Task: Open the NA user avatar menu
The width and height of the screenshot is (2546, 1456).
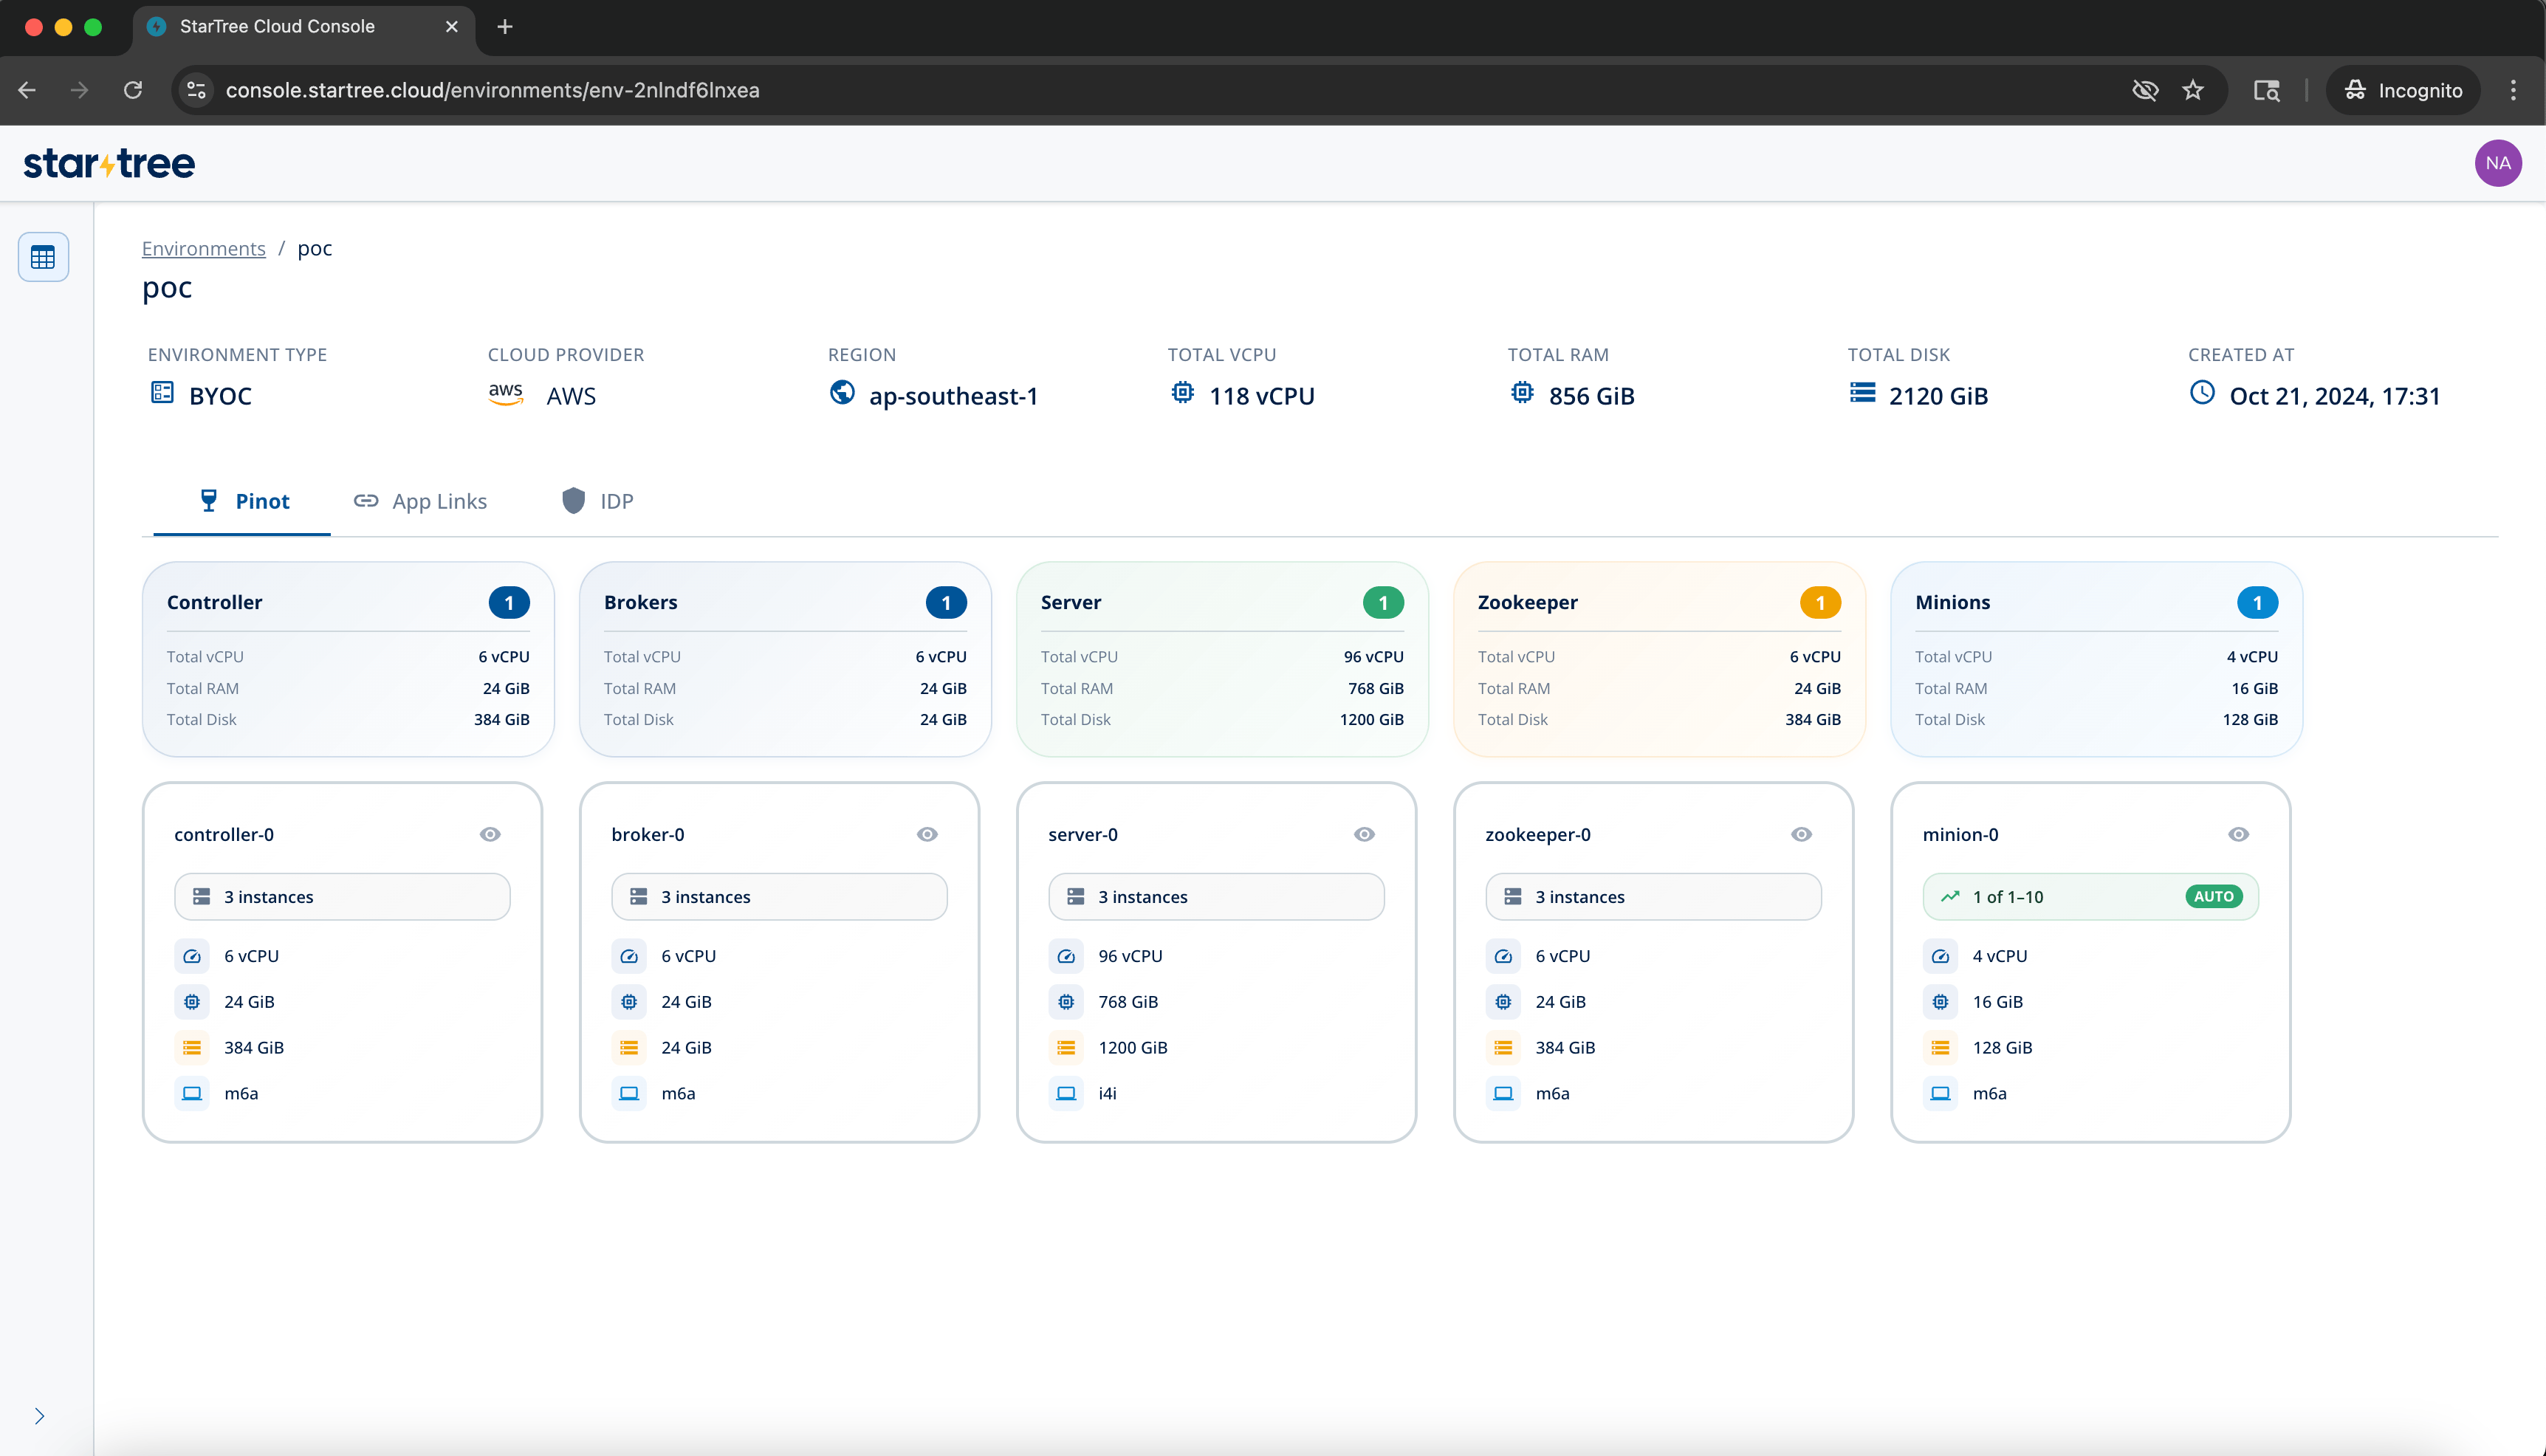Action: (2497, 163)
